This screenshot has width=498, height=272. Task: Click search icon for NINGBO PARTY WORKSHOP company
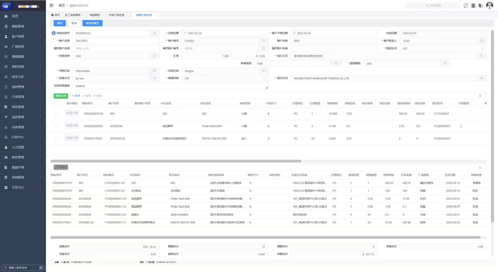(x=481, y=78)
